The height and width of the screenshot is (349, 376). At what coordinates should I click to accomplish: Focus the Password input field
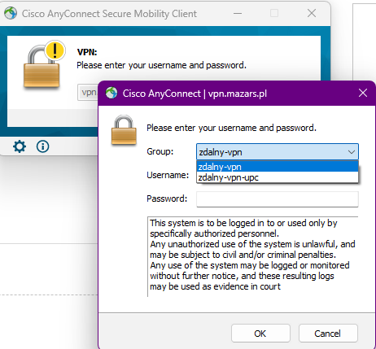click(x=278, y=199)
